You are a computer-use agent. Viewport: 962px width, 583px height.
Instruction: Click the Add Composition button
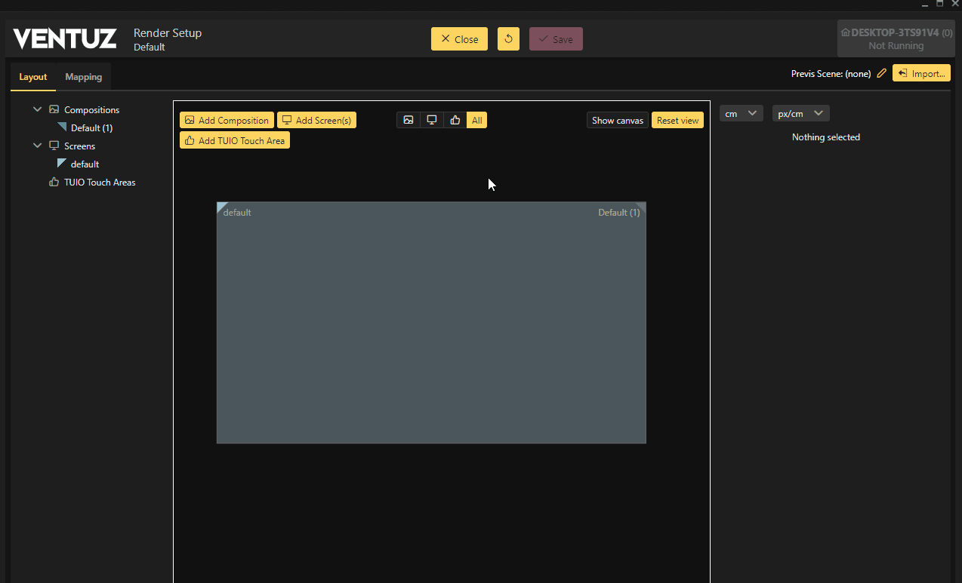(x=227, y=120)
